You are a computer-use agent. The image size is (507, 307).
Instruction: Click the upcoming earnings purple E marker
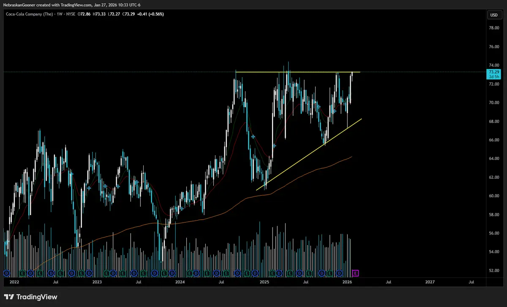pyautogui.click(x=355, y=273)
